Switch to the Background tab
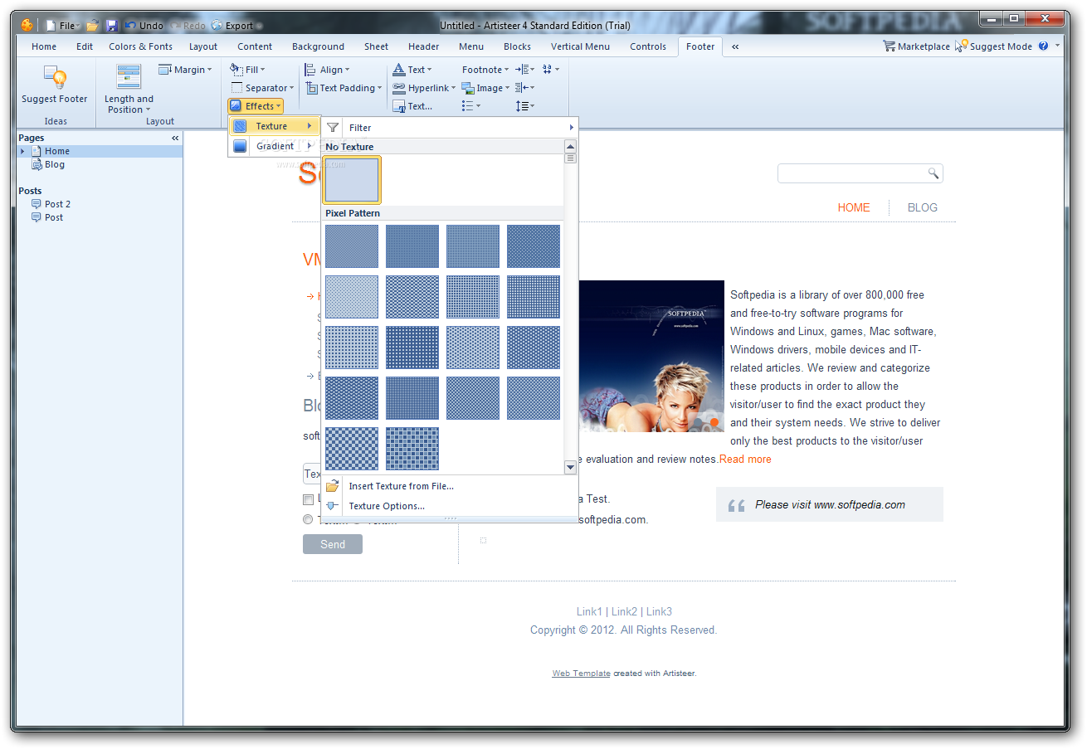The image size is (1087, 749). click(318, 46)
